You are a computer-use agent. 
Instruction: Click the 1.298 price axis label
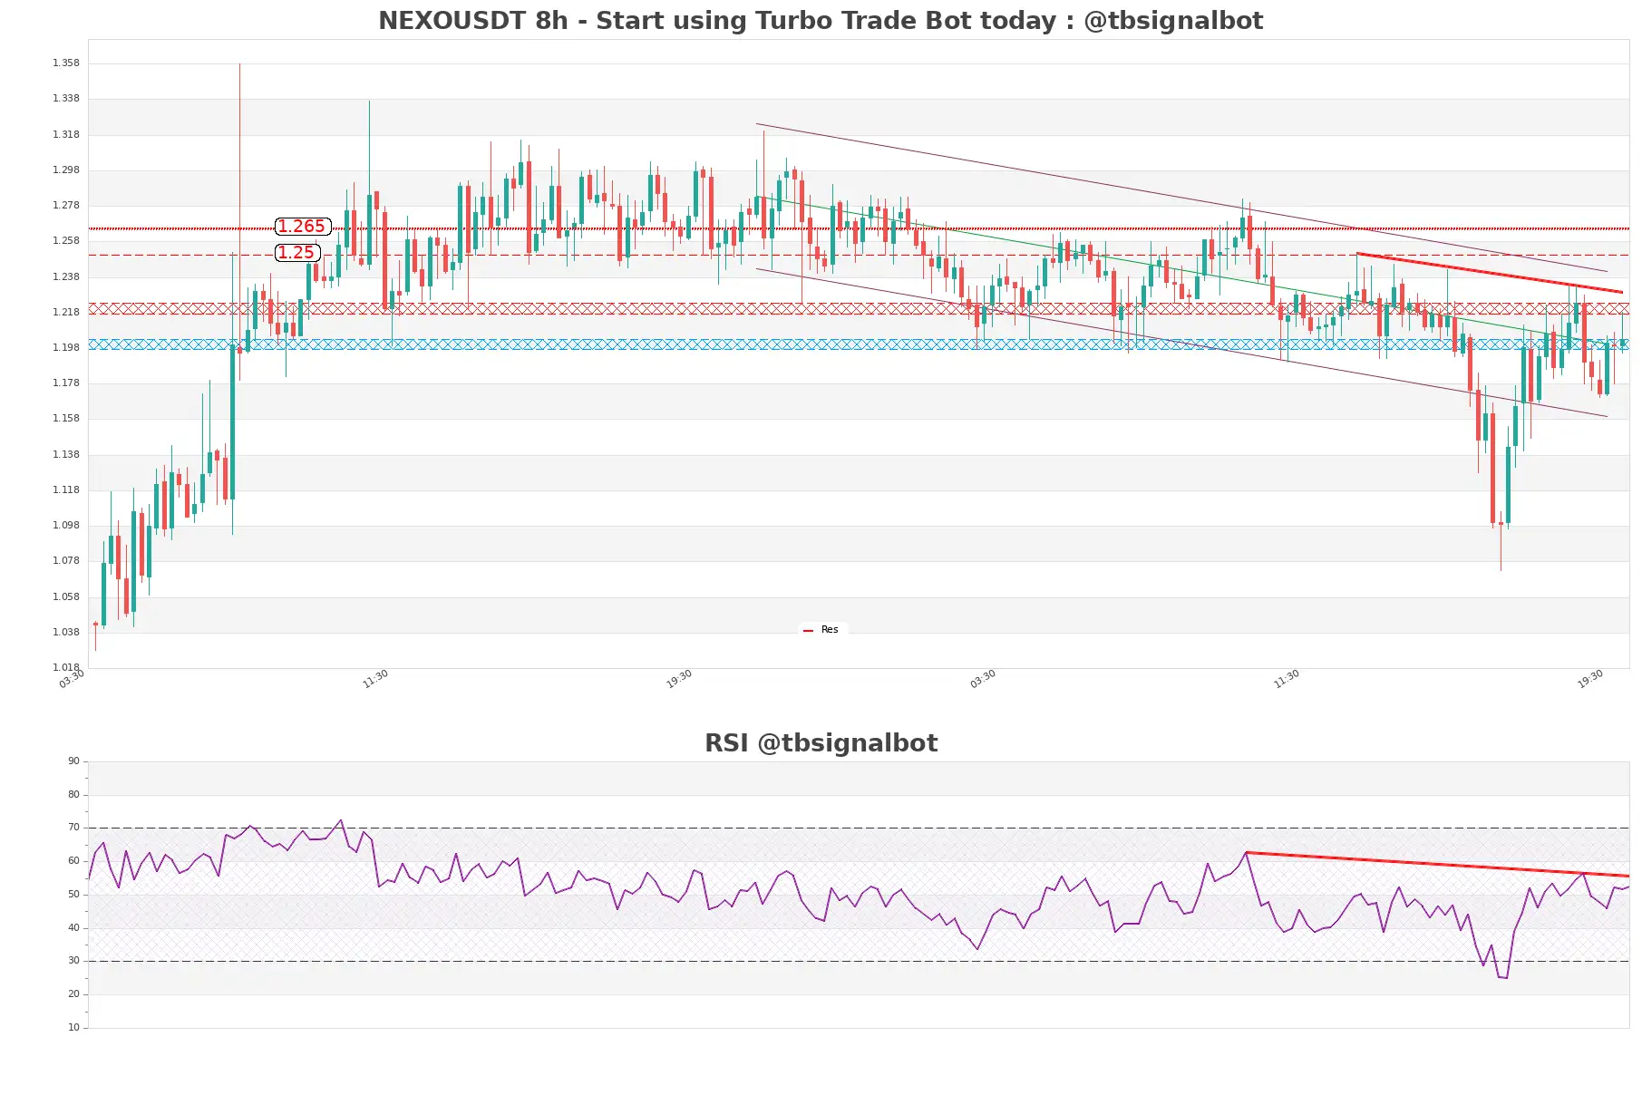click(x=66, y=170)
